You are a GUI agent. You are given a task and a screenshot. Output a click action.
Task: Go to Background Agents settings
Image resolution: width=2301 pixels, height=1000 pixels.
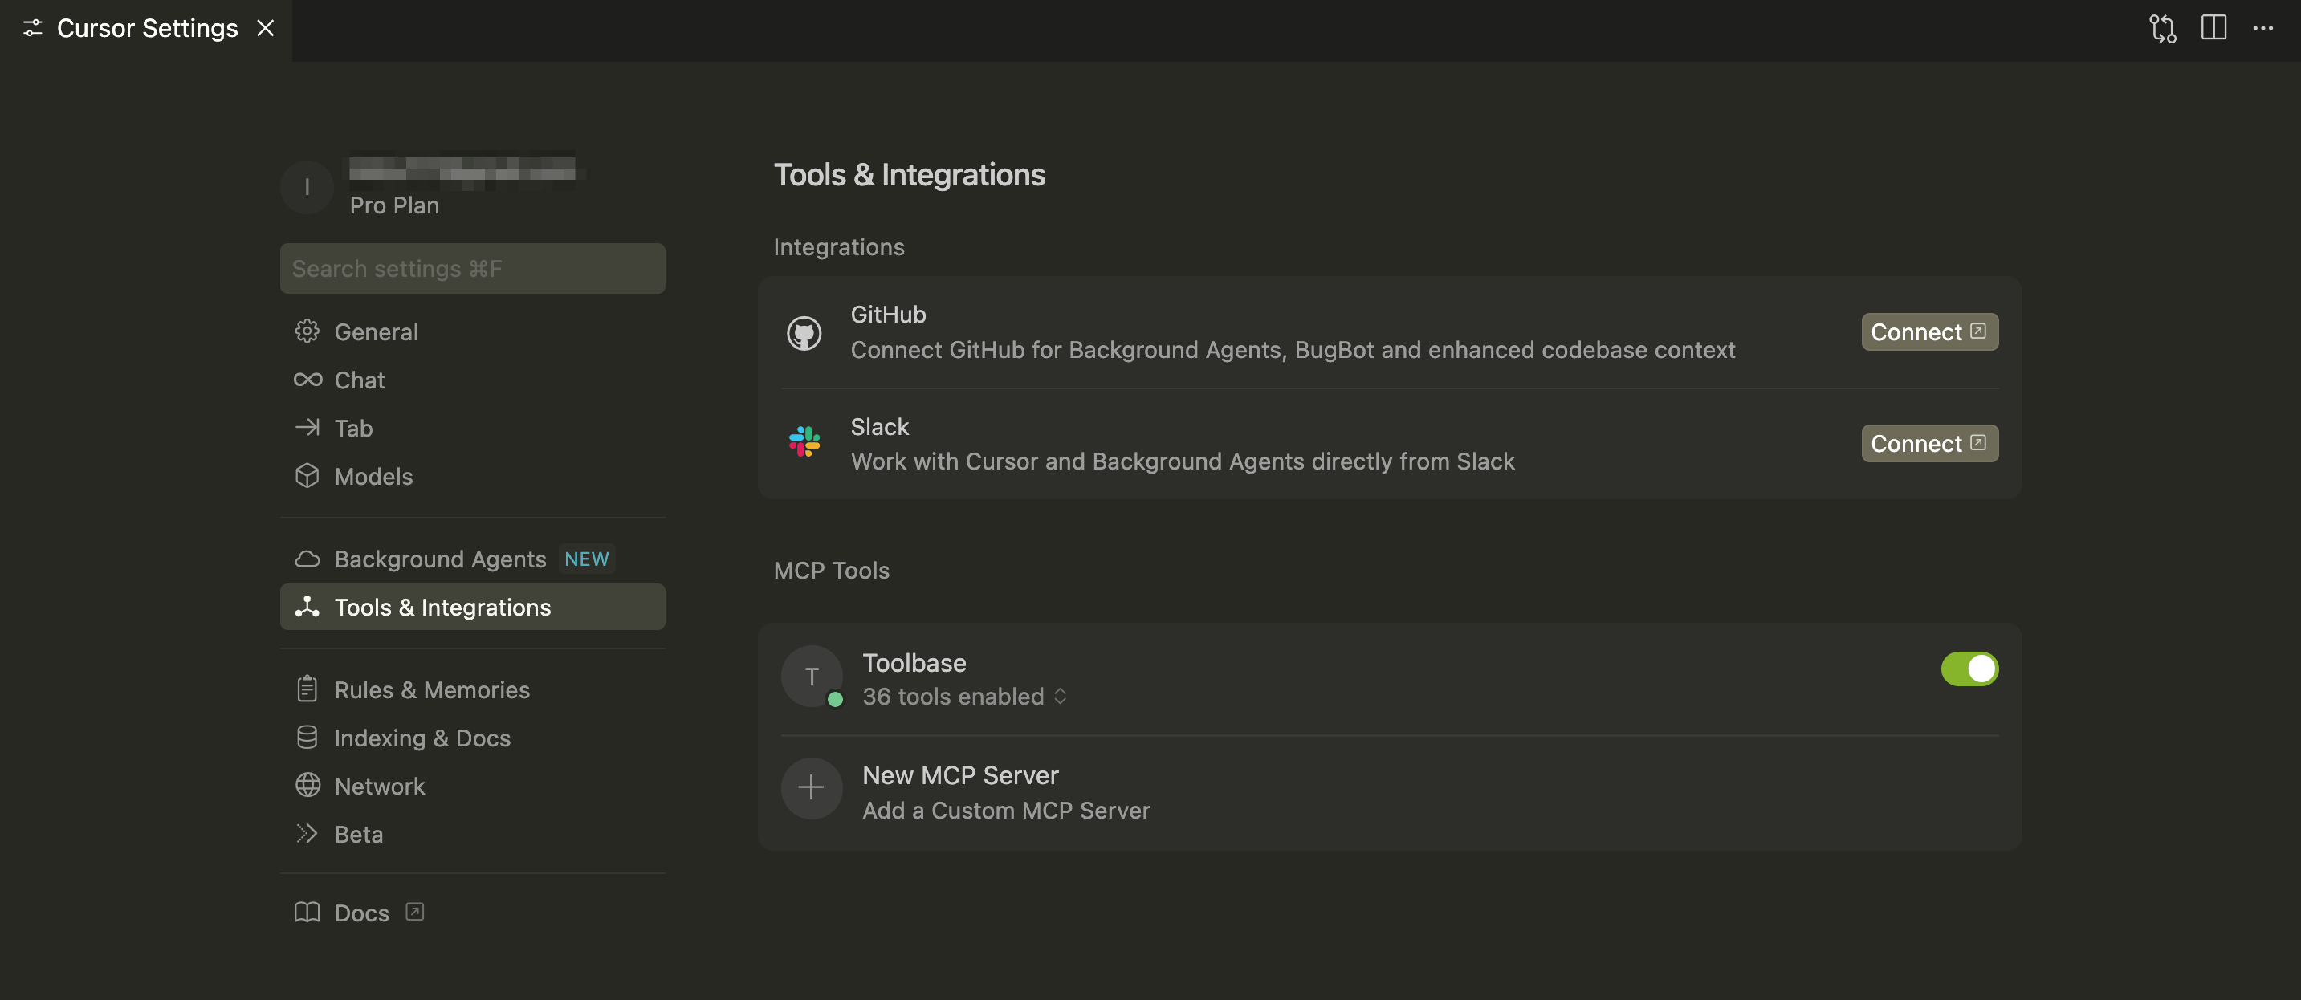coord(439,559)
